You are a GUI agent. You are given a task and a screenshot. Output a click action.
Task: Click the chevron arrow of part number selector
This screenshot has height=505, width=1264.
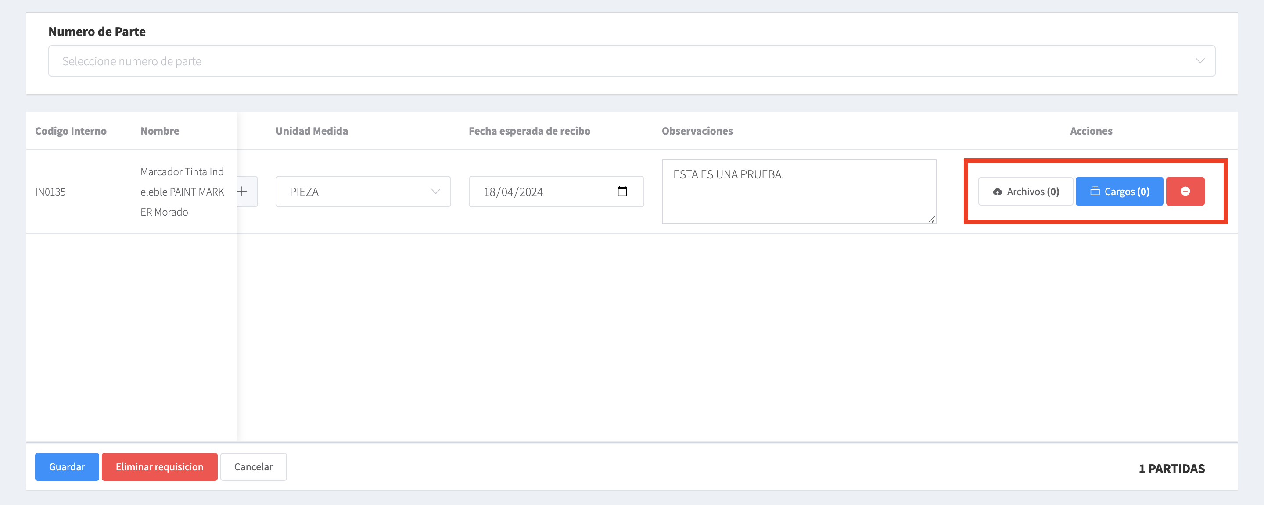1200,61
